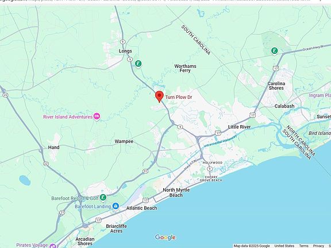Click the United States region link
This screenshot has width=331, height=248.
point(284,246)
